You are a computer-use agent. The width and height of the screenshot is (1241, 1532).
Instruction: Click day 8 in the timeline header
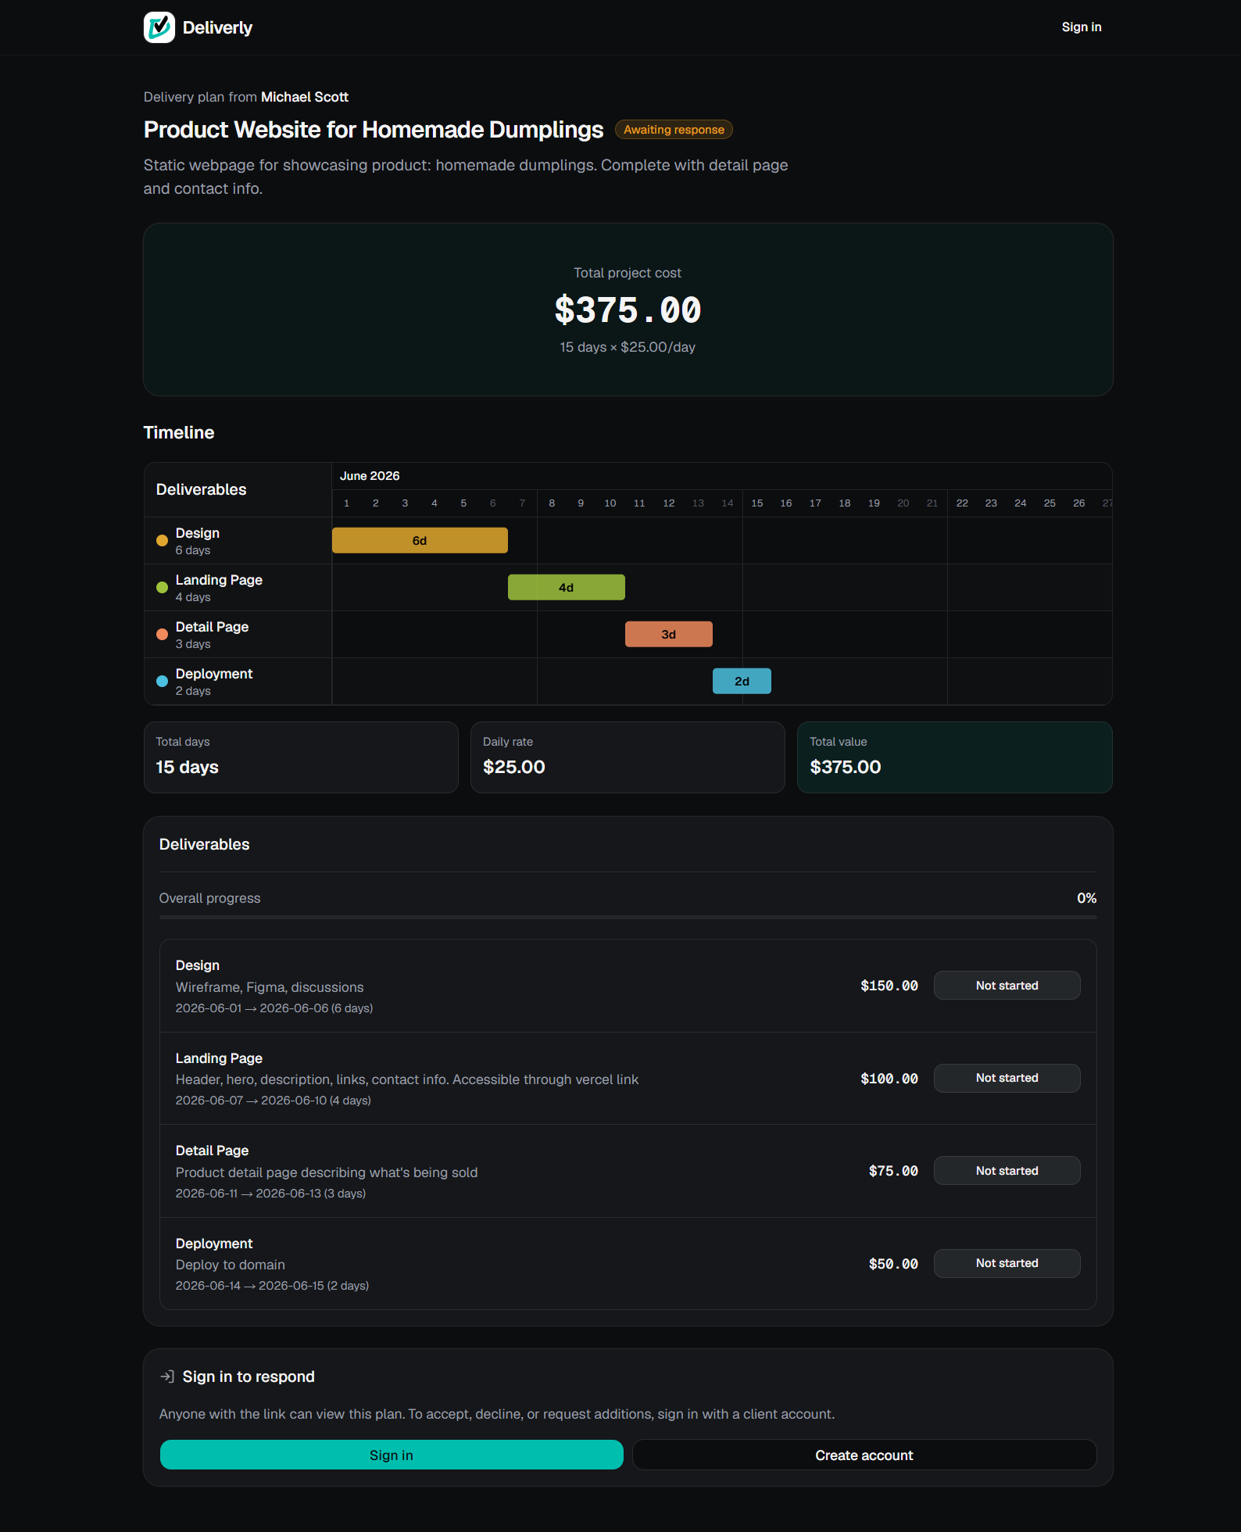(x=552, y=503)
